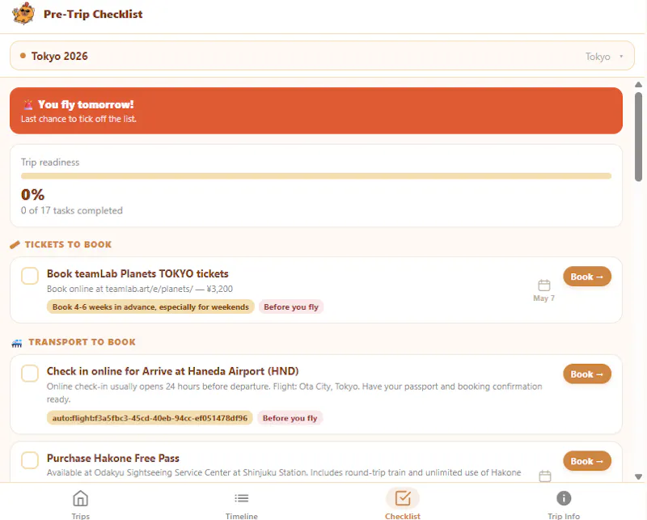Select the Checklist checkmark icon

(x=403, y=498)
